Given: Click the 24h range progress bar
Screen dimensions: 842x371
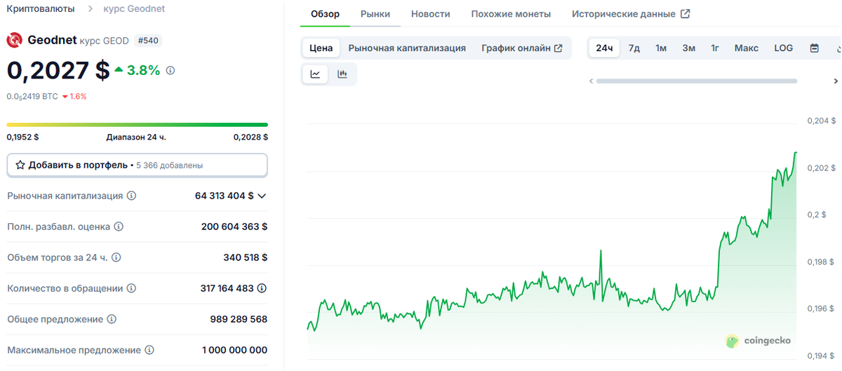Looking at the screenshot, I should coord(138,125).
